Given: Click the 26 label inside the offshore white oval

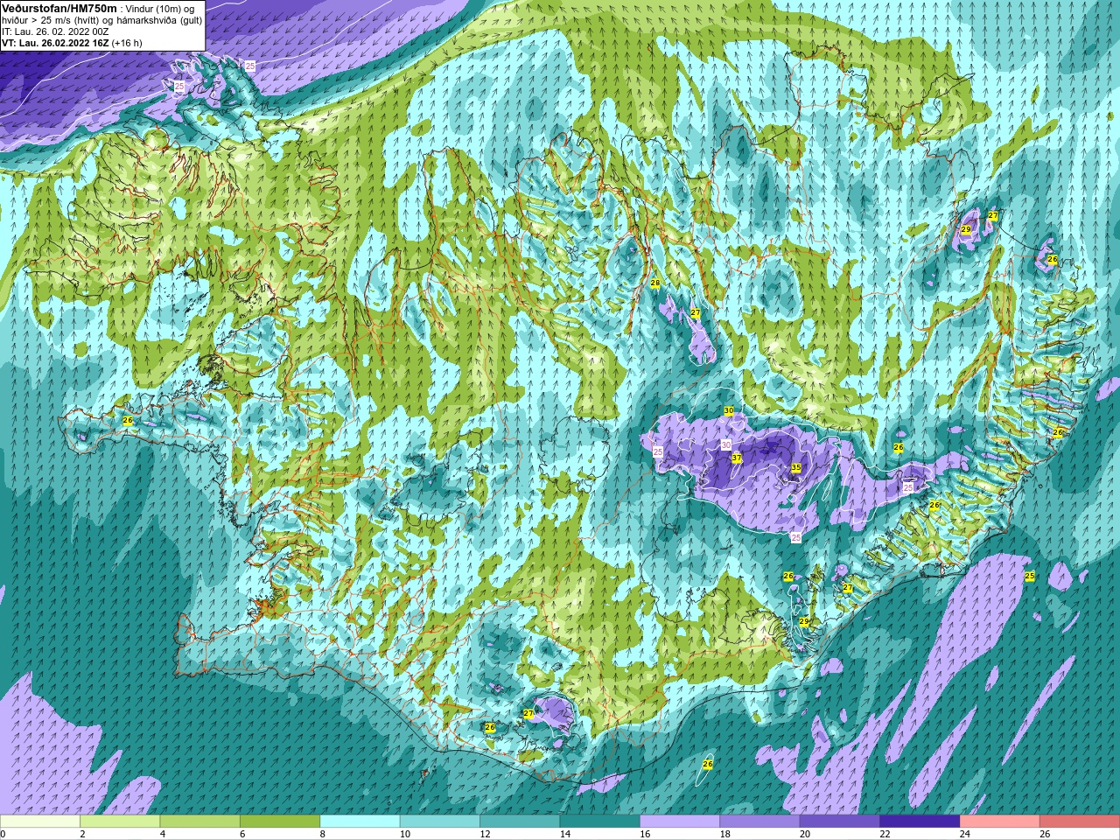Looking at the screenshot, I should point(708,764).
